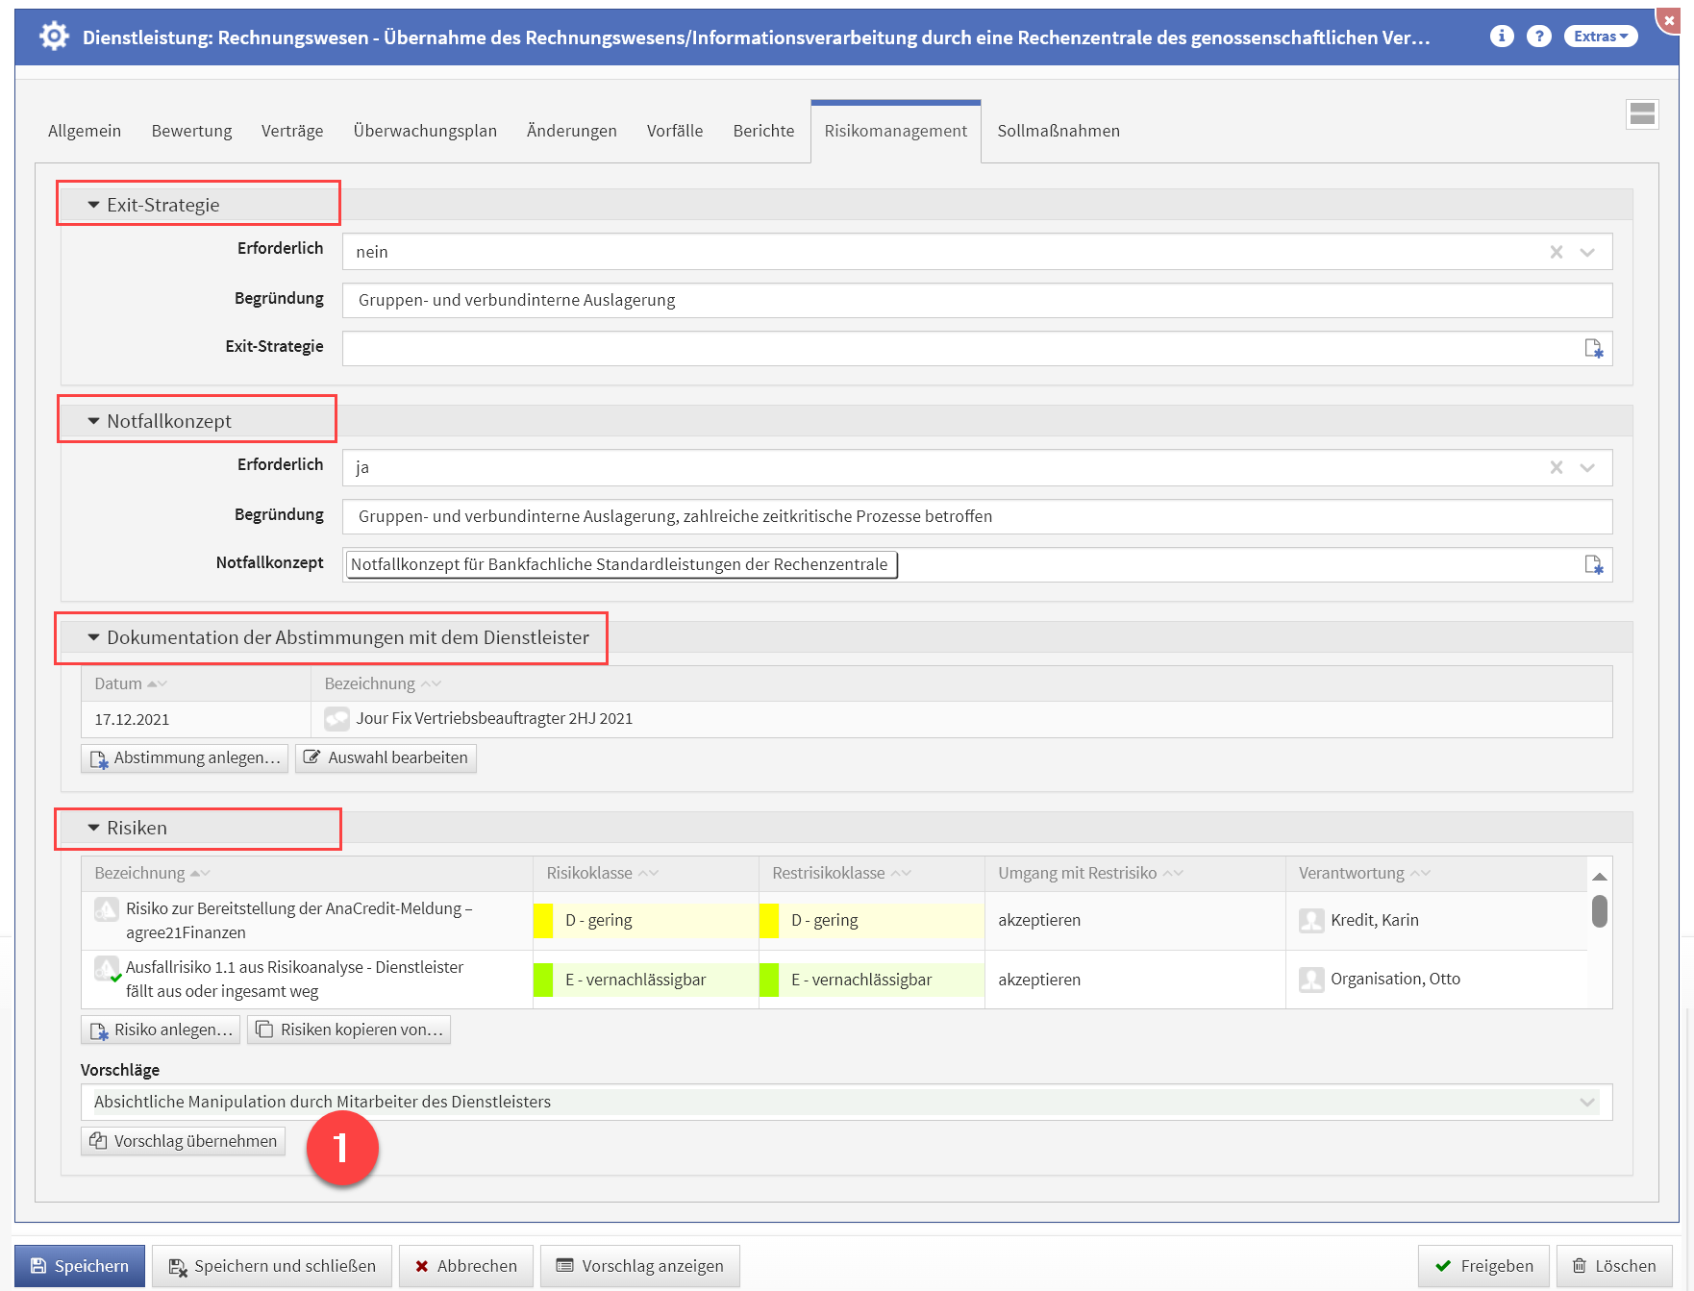Close the dialog with the X button
Screen dimensions: 1694x1291
[x=1670, y=19]
